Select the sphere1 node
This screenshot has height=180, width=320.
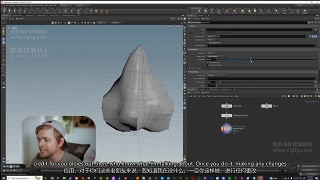coord(226,106)
